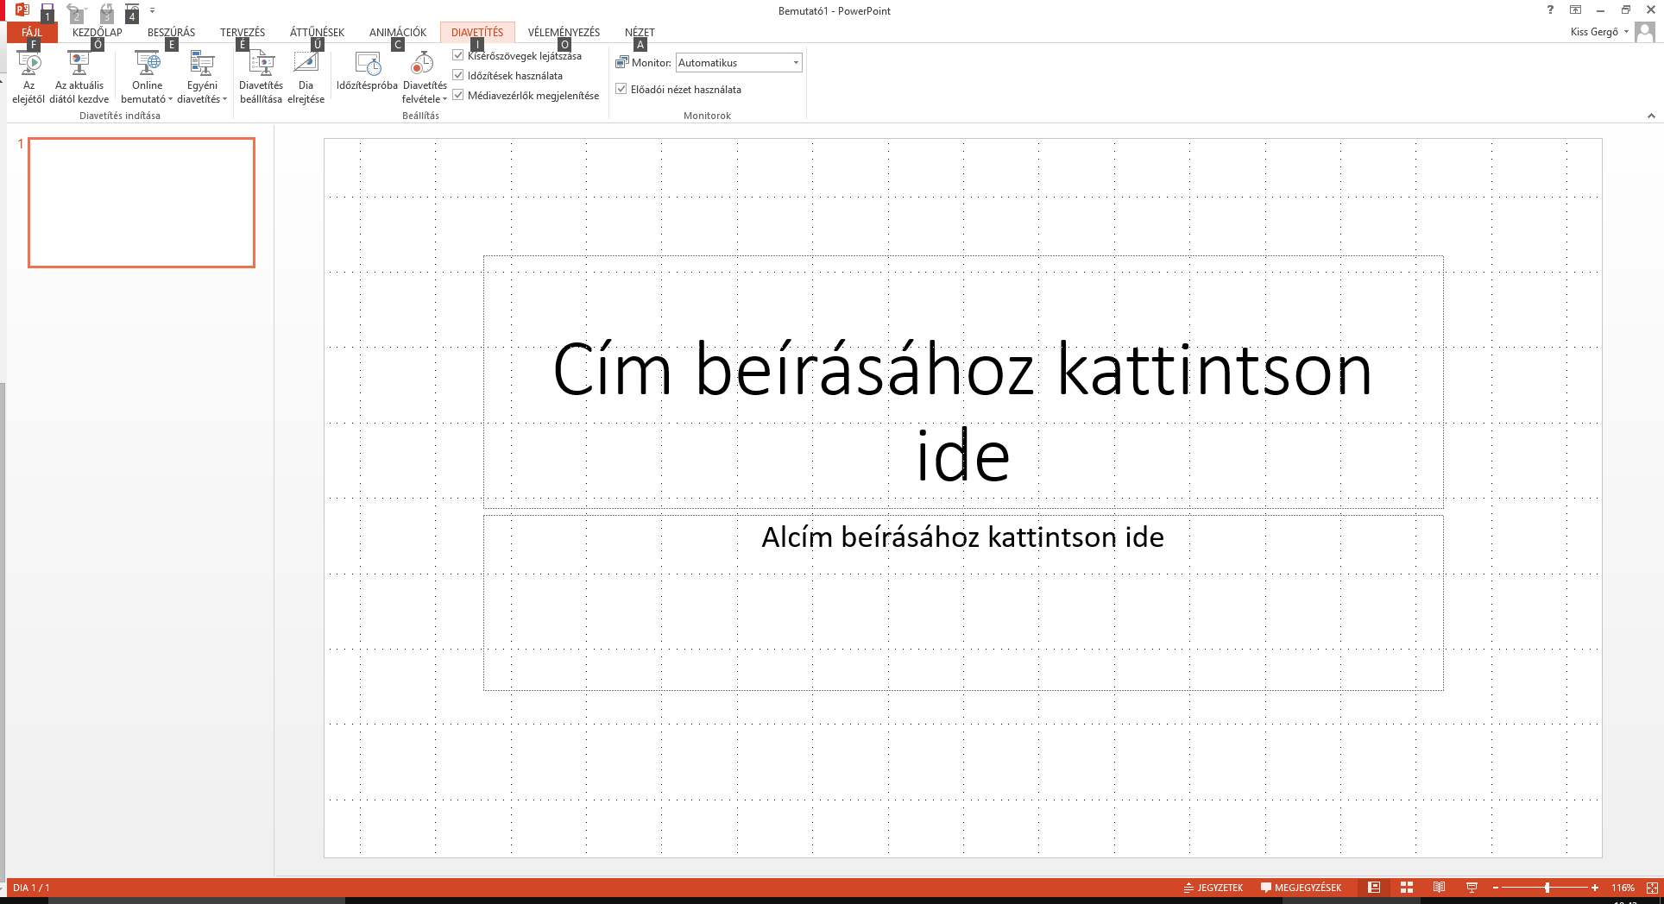Uncheck 'Időzítések használata' option
Screen dimensions: 1664x904
pos(458,75)
